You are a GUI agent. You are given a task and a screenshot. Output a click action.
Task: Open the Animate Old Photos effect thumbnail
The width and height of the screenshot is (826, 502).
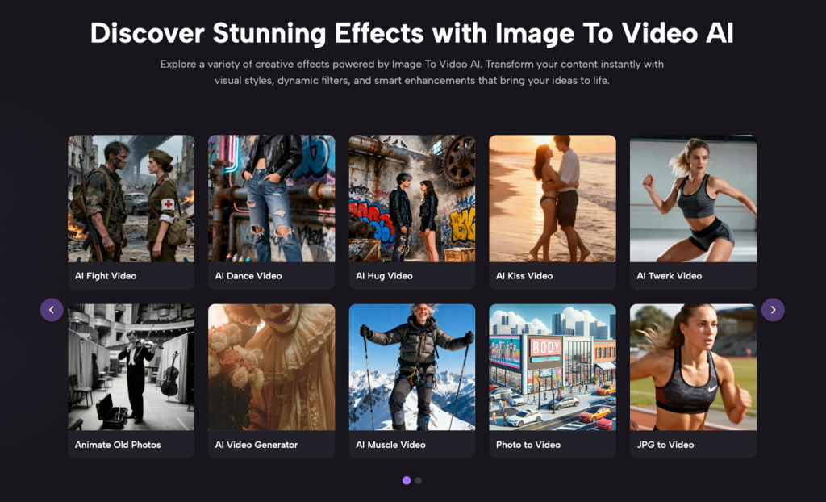pyautogui.click(x=131, y=367)
